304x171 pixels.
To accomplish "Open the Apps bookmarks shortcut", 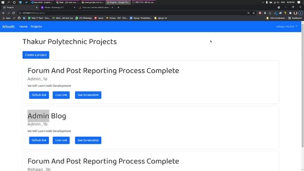I will click(7, 18).
